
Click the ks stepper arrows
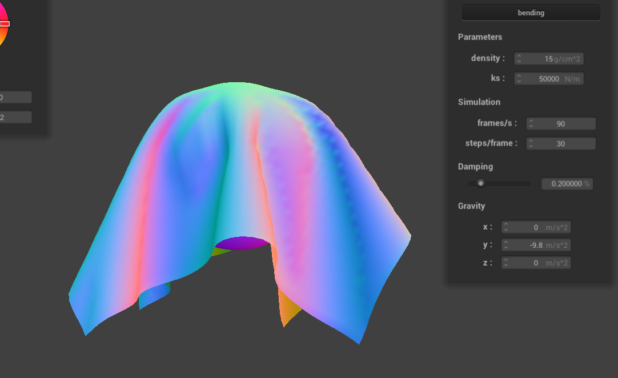point(519,79)
